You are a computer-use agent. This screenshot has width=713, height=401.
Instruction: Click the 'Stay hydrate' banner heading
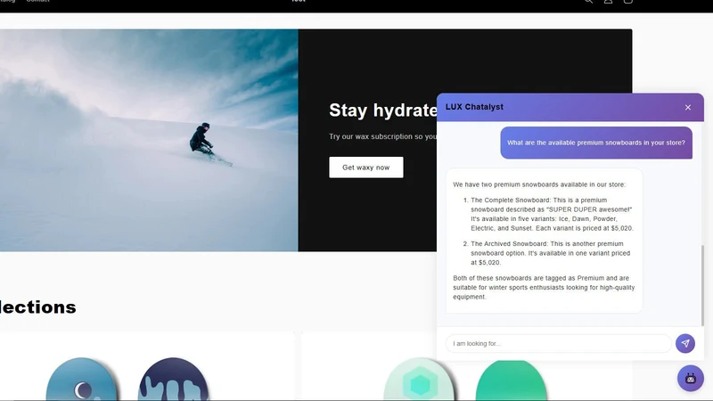point(383,110)
